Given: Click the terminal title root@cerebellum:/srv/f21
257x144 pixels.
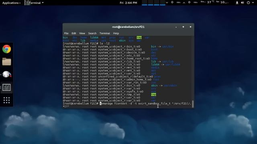Looking at the screenshot, I should pyautogui.click(x=128, y=27).
